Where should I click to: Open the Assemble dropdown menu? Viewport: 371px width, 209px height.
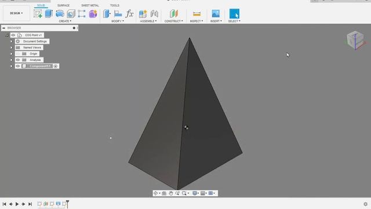148,21
